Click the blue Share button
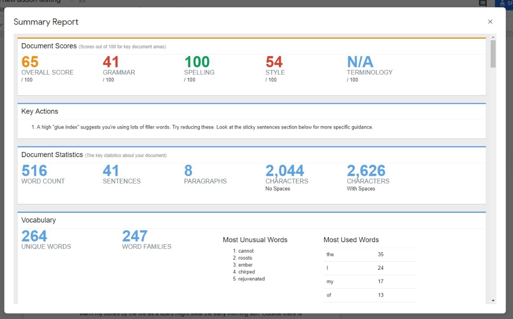Screen dimensions: 513x319 click(x=504, y=3)
